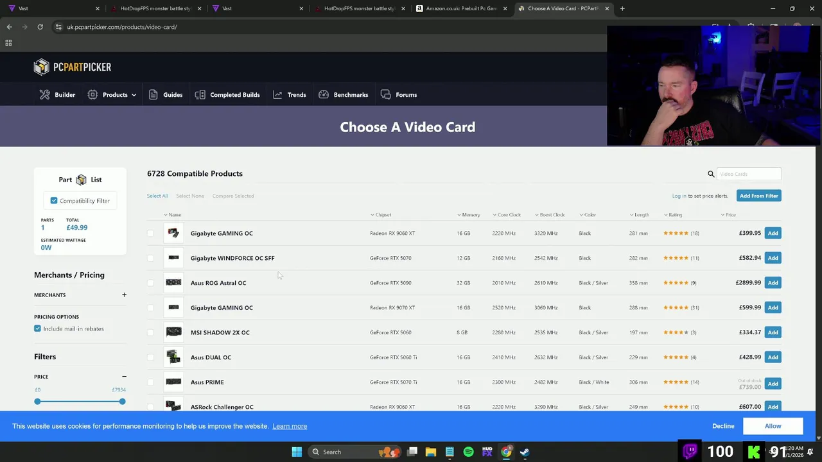822x462 pixels.
Task: Expand the MERCHANTS section plus
Action: (124, 295)
